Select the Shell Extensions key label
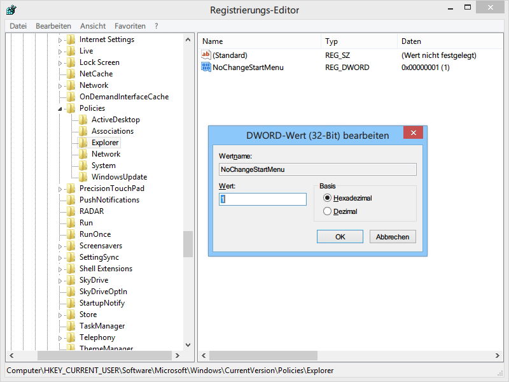 pyautogui.click(x=106, y=269)
